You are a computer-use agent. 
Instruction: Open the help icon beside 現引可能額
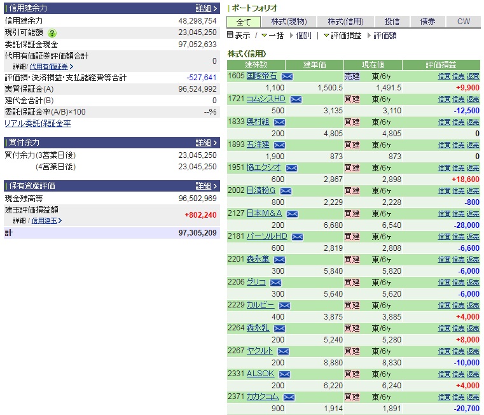52,32
